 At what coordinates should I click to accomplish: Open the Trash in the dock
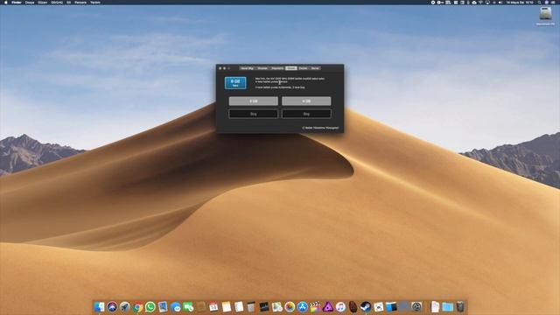460,307
